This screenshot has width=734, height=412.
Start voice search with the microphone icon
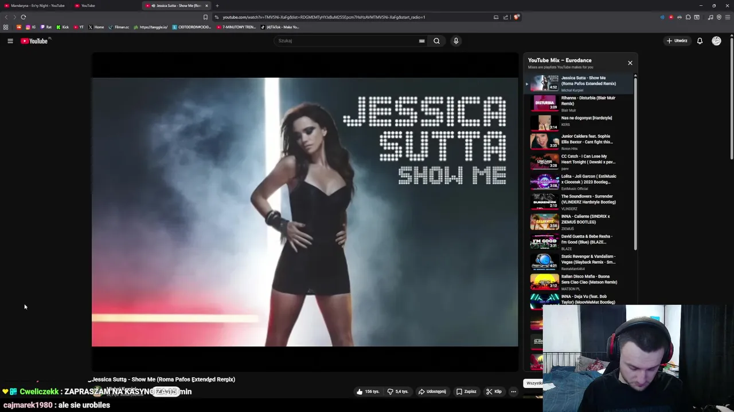[456, 41]
